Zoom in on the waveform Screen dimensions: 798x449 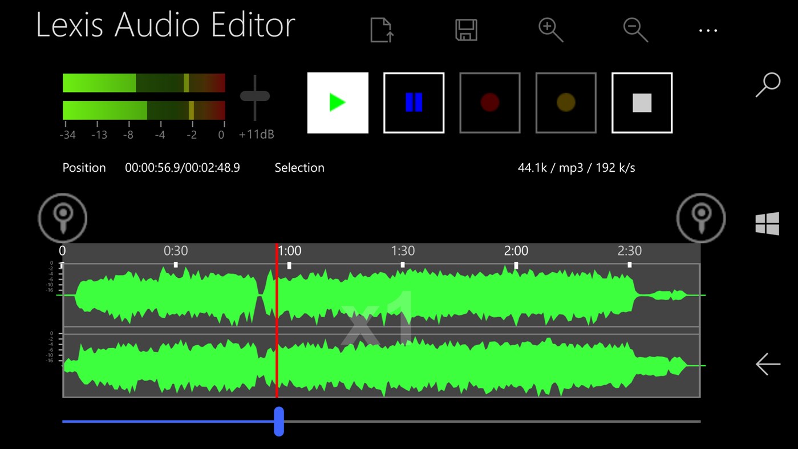pyautogui.click(x=550, y=30)
